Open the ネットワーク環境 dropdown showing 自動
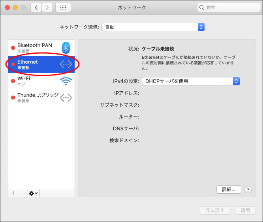 click(x=153, y=27)
